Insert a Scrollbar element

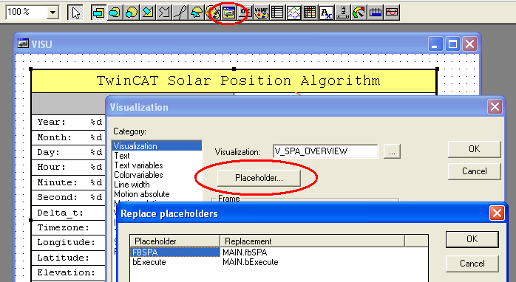click(342, 13)
